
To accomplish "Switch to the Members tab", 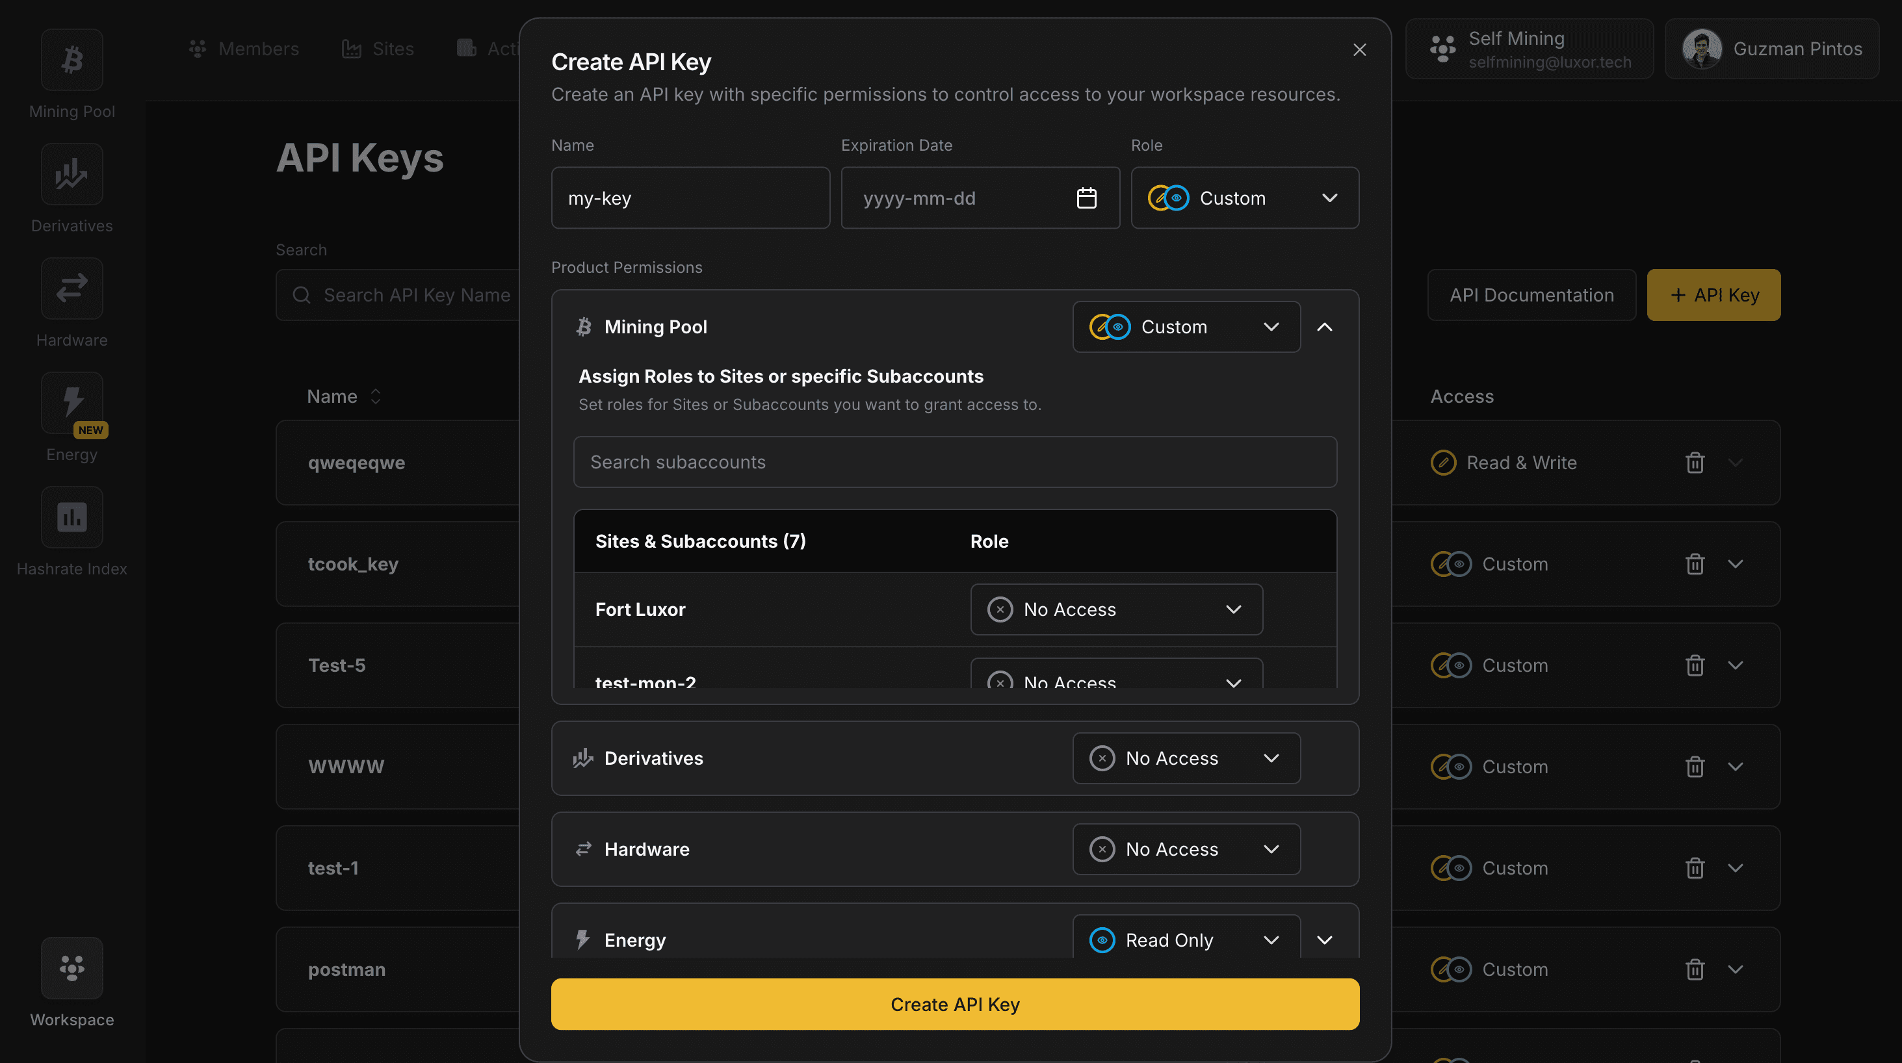I will pos(244,49).
